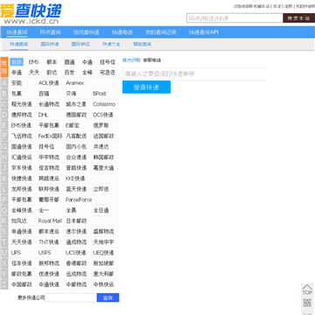Open 快递电话 in the blue navigation bar

click(x=122, y=32)
